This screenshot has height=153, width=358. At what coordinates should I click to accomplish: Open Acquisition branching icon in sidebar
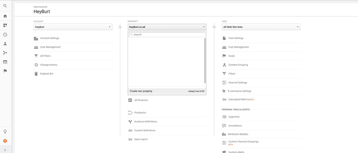point(5,53)
